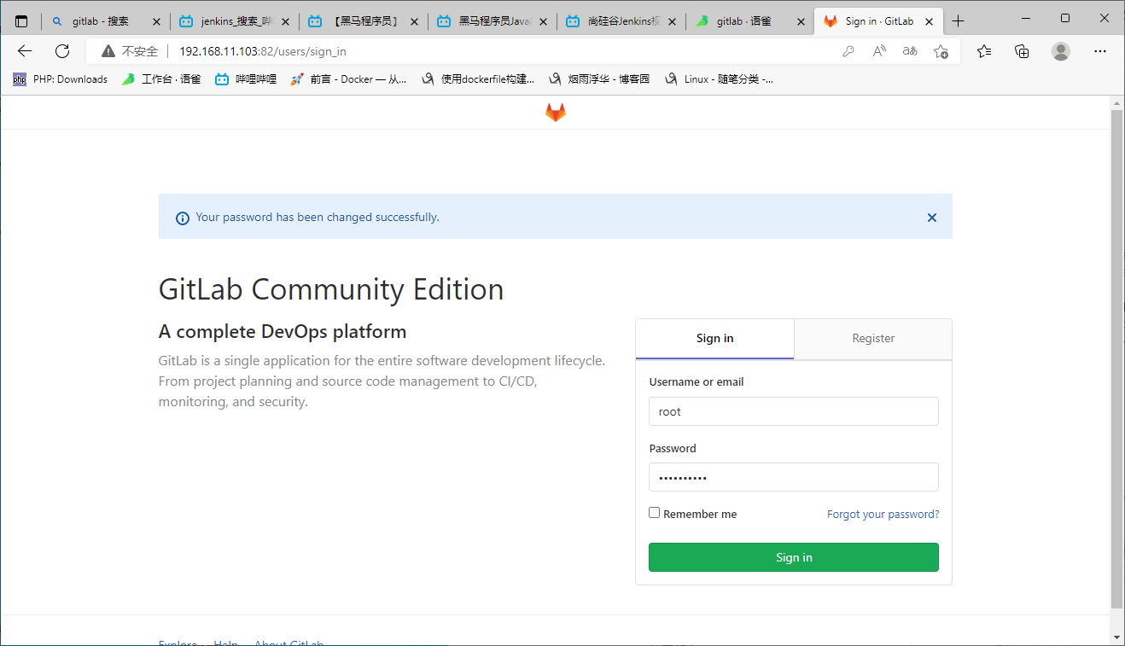Click the password changed successfully message
Viewport: 1125px width, 646px height.
coord(318,218)
